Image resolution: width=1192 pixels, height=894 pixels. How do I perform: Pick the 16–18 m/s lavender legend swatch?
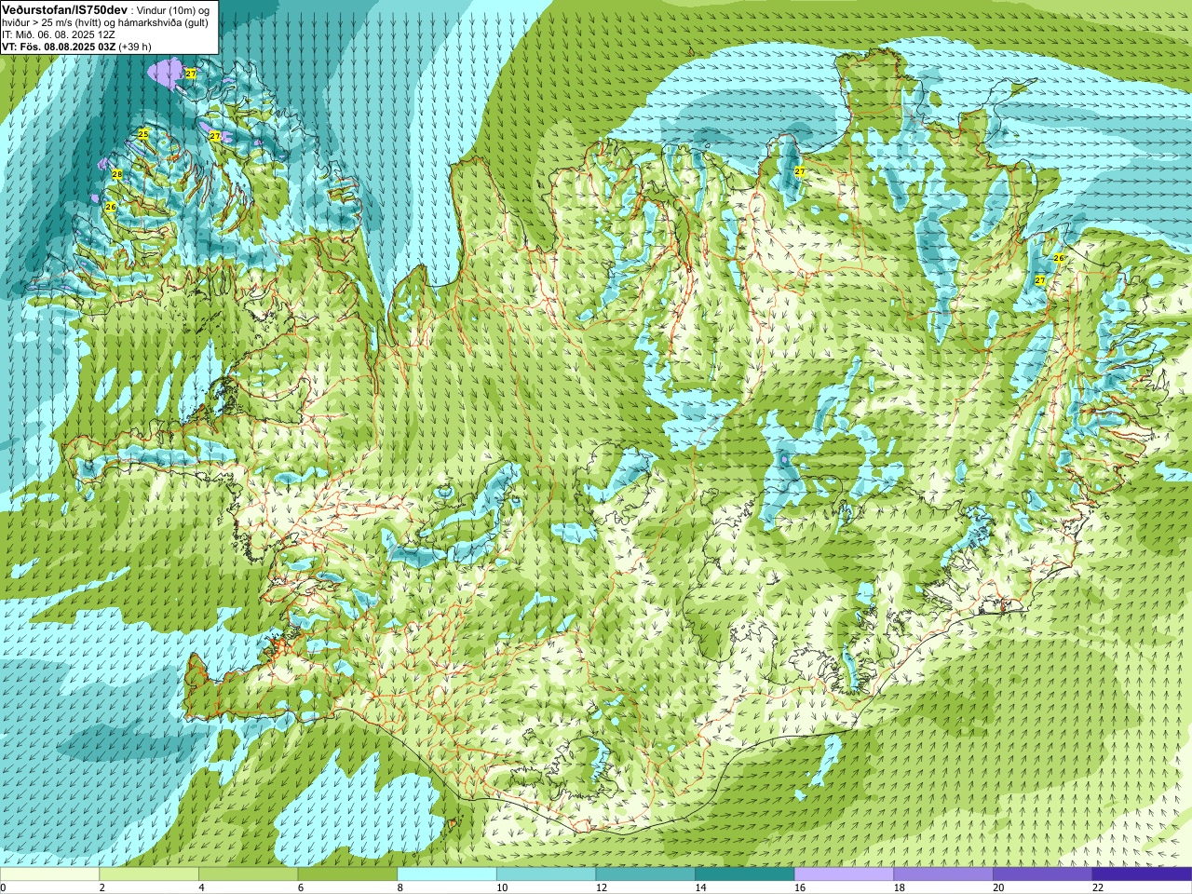[x=844, y=874]
